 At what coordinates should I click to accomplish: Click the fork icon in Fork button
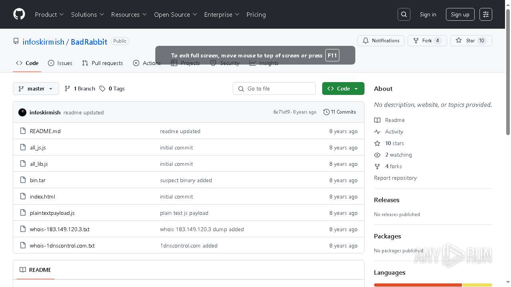click(x=416, y=41)
